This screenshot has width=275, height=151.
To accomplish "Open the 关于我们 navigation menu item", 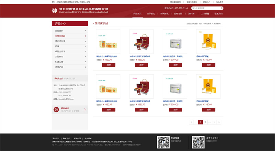I will pyautogui.click(x=151, y=14).
